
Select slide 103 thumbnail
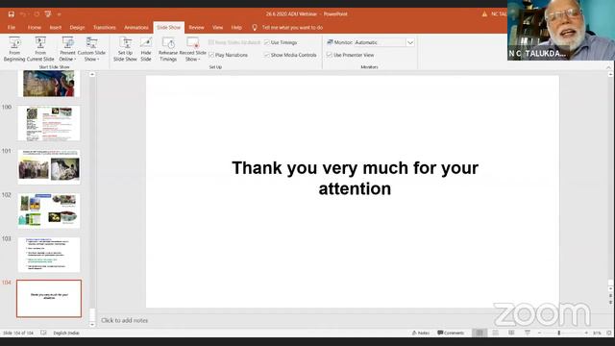(x=49, y=255)
